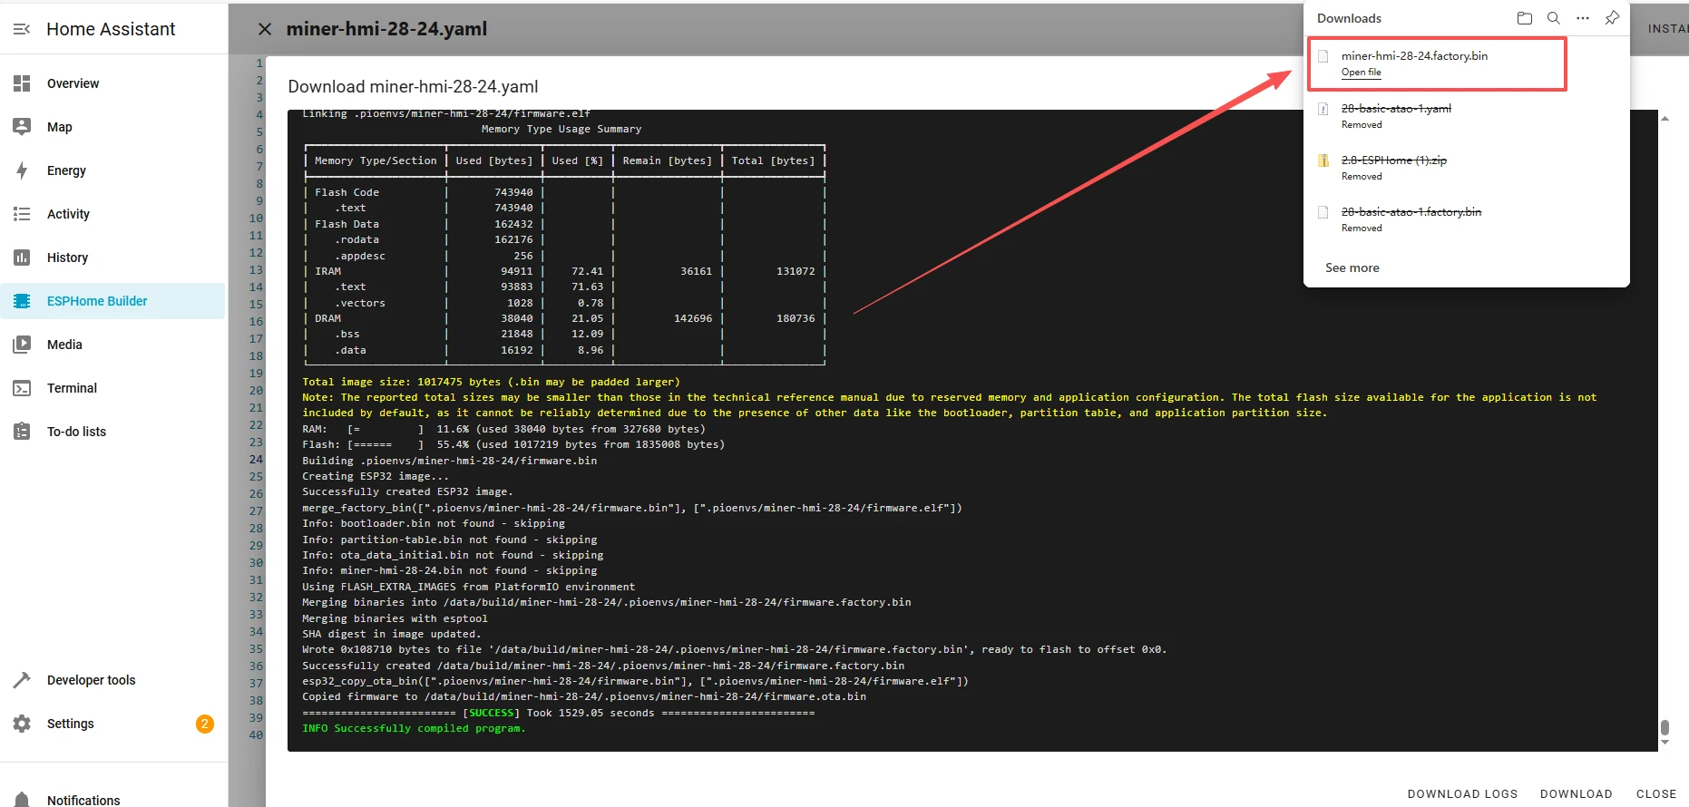This screenshot has width=1689, height=807.
Task: Pin the Downloads panel
Action: tap(1612, 18)
